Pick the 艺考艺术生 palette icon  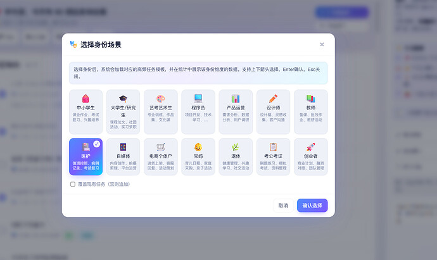click(160, 99)
